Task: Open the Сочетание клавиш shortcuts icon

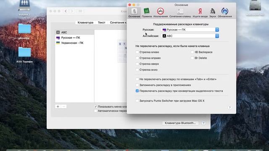Action: click(x=180, y=13)
